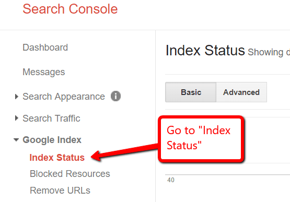Switch to the Basic tab
The image size is (290, 202).
point(191,92)
